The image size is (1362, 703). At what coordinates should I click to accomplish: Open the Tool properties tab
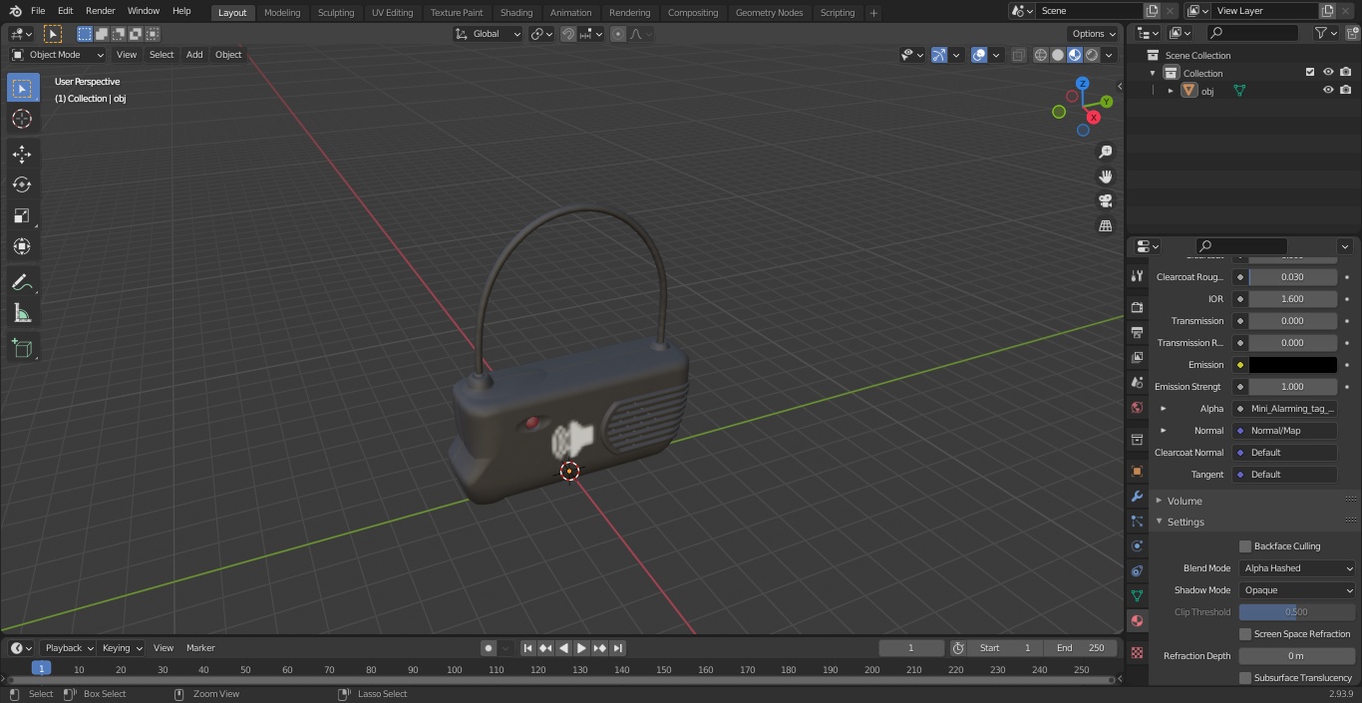[x=1137, y=276]
